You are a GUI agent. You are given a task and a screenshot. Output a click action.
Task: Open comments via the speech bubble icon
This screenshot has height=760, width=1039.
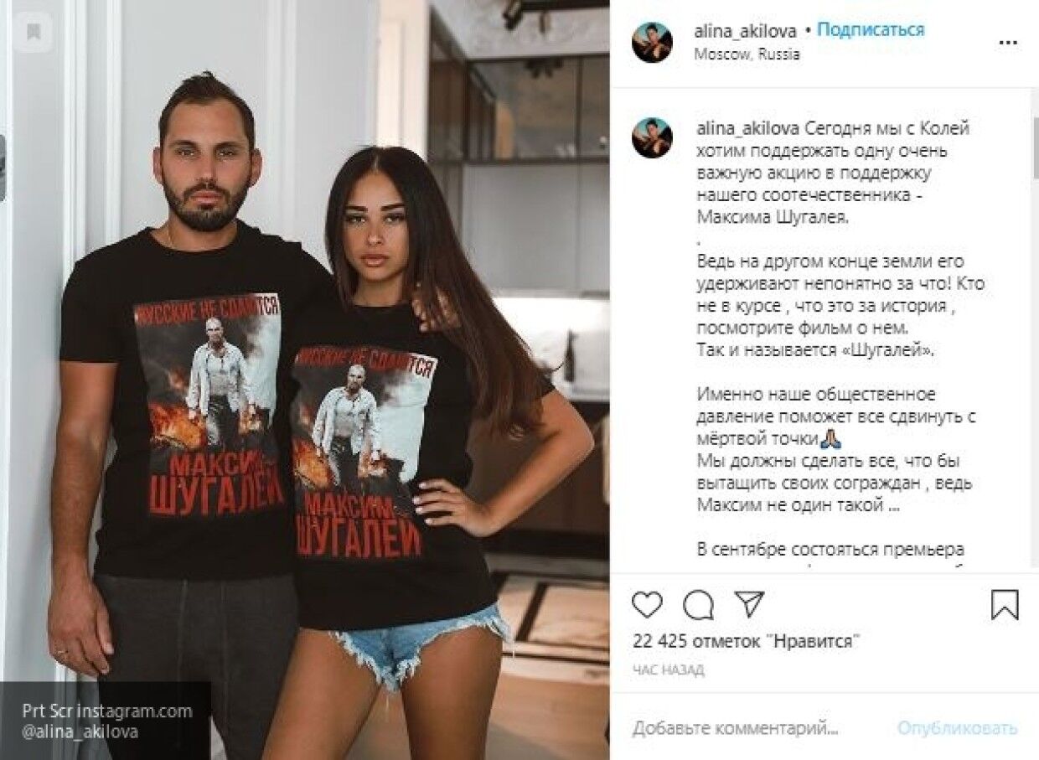tap(698, 604)
